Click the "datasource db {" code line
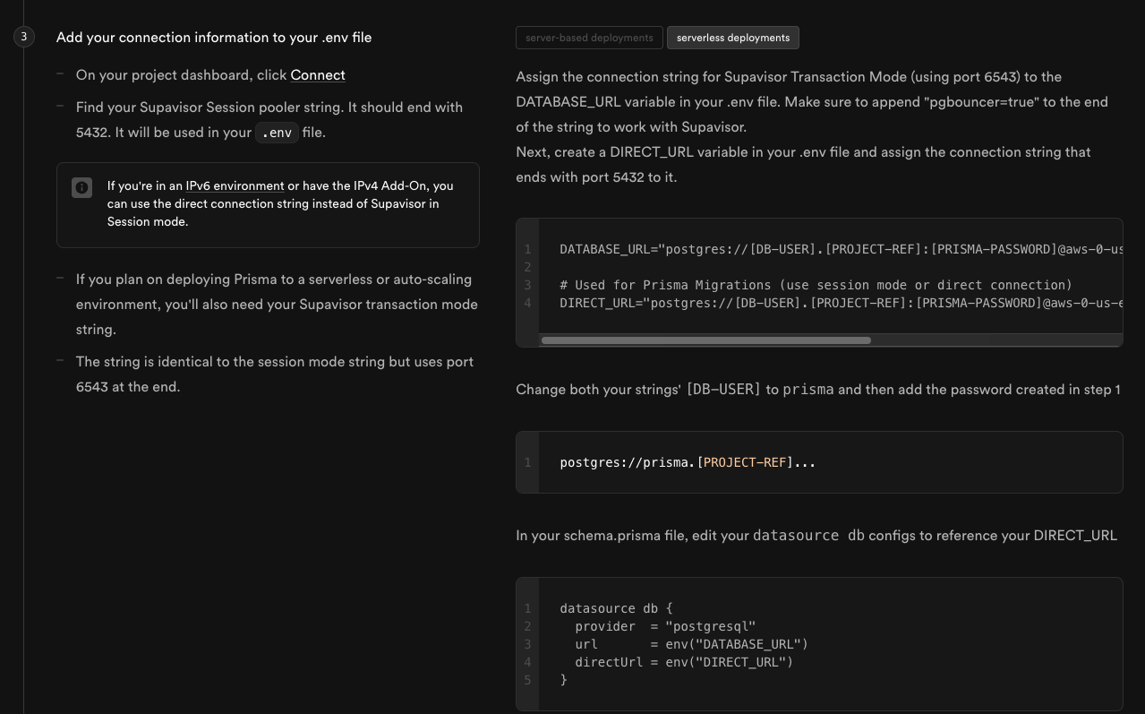 [x=616, y=608]
